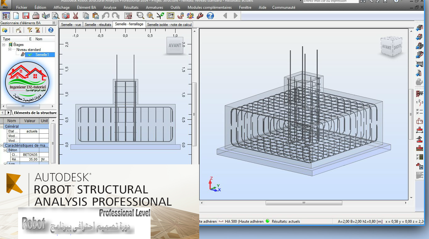
Task: Take a screen capture with the camera icon
Action: (x=66, y=16)
